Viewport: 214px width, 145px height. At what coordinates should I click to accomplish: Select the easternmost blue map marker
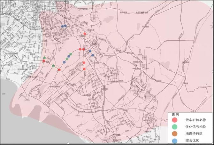pos(93,55)
